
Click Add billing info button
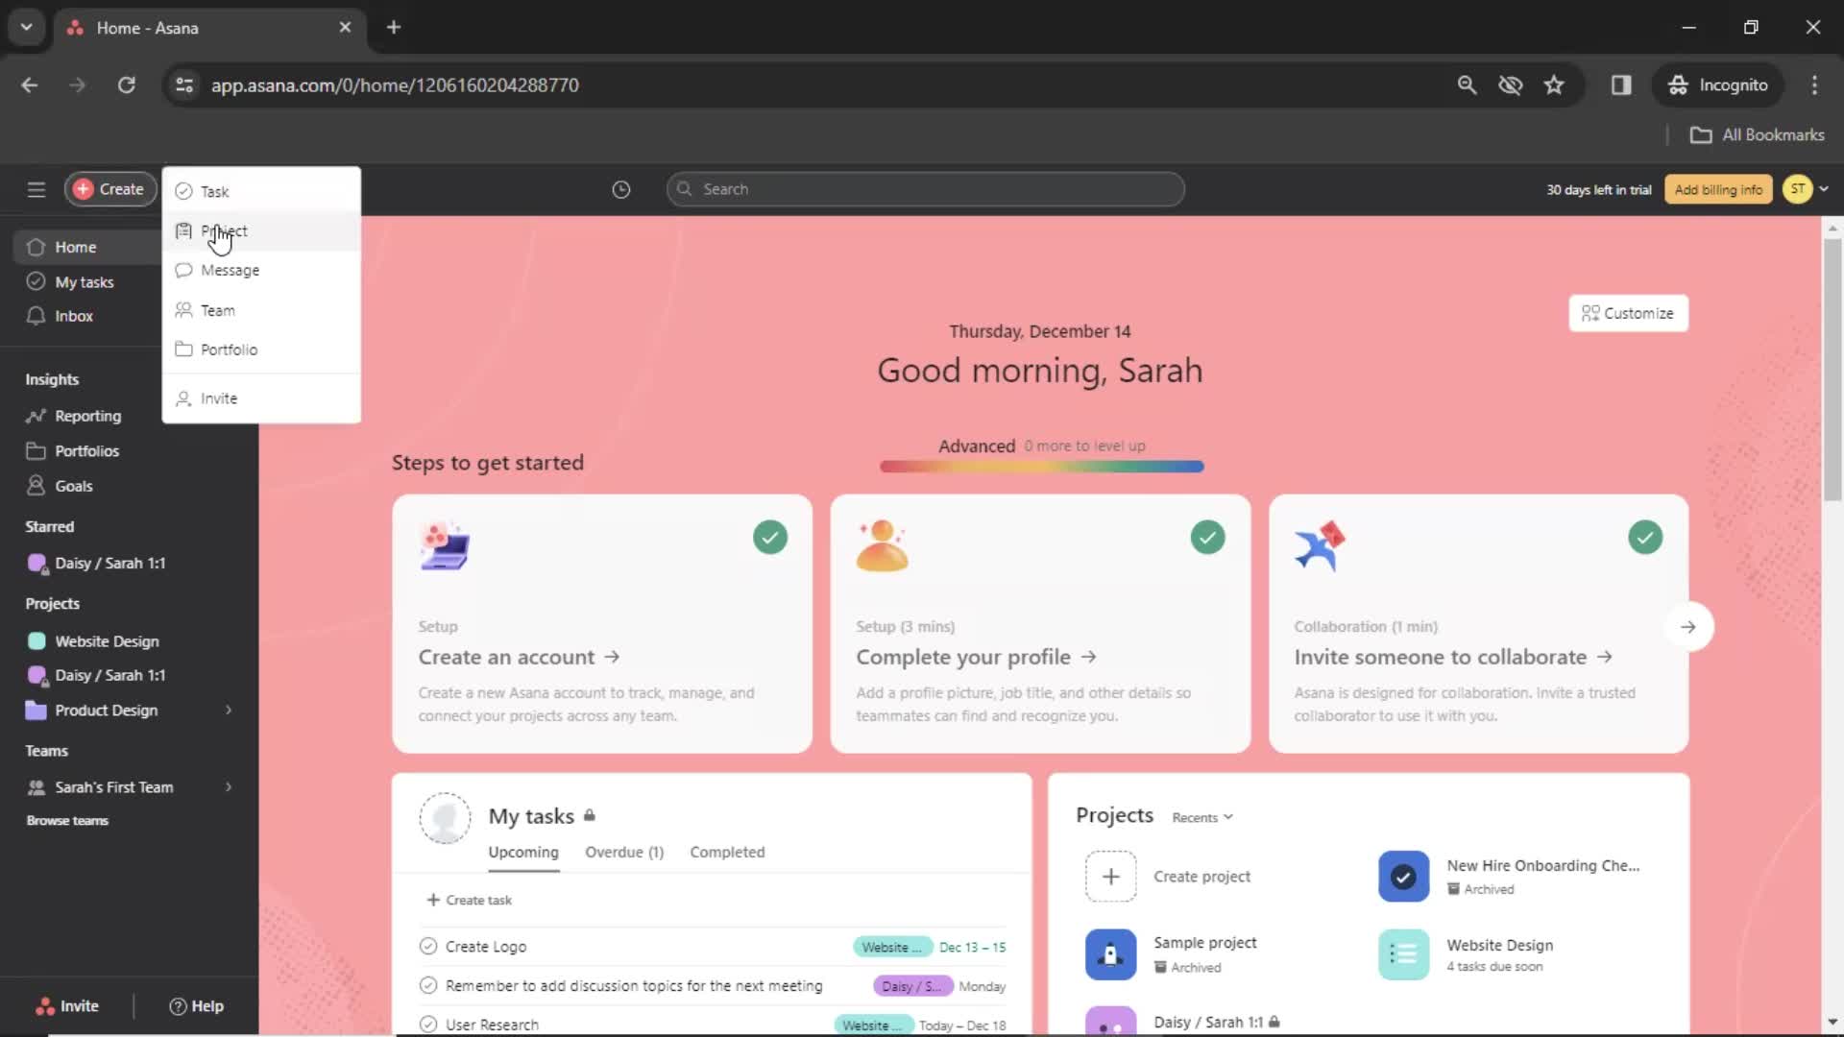[x=1718, y=189]
